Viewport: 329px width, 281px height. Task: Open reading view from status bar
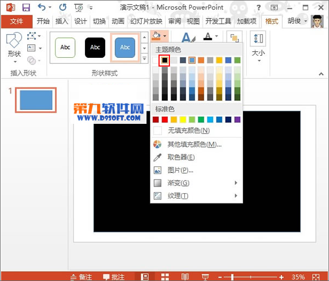(185, 277)
